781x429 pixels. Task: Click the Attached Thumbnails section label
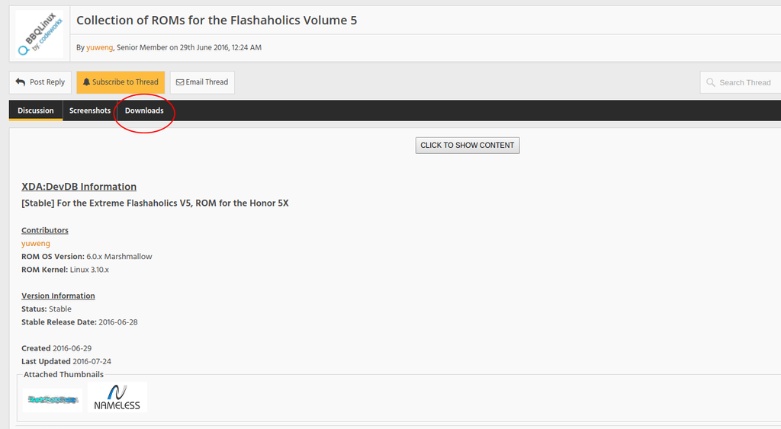pyautogui.click(x=63, y=375)
